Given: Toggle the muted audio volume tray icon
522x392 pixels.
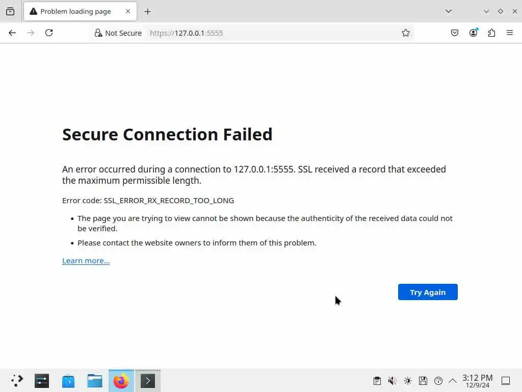Looking at the screenshot, I should pyautogui.click(x=392, y=381).
